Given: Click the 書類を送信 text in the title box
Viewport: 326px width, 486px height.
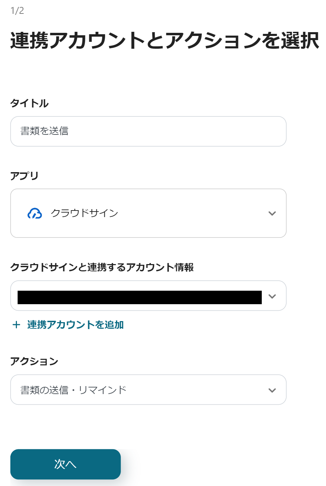Looking at the screenshot, I should tap(44, 131).
